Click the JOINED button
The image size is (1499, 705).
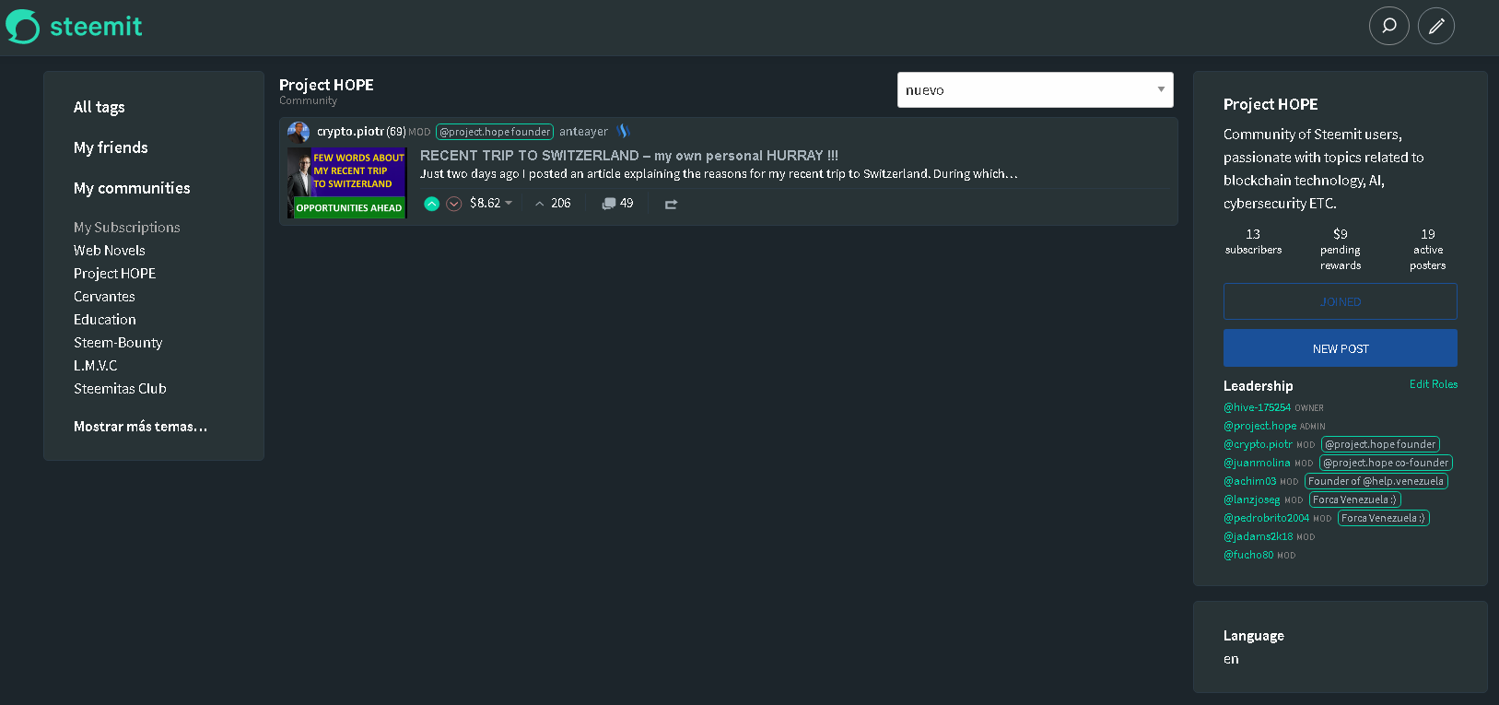[x=1341, y=301]
